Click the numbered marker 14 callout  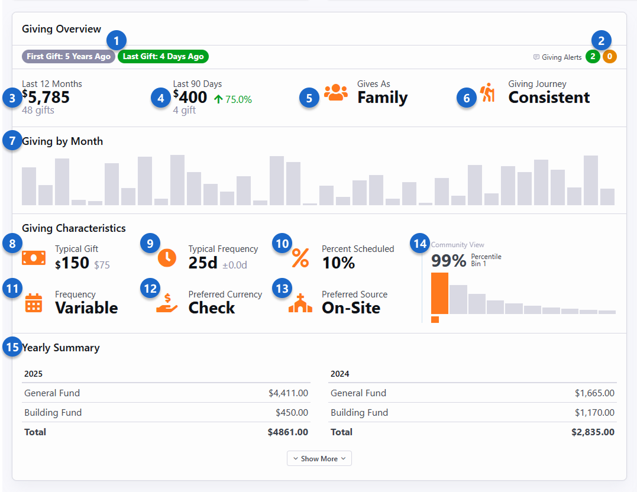click(x=420, y=244)
